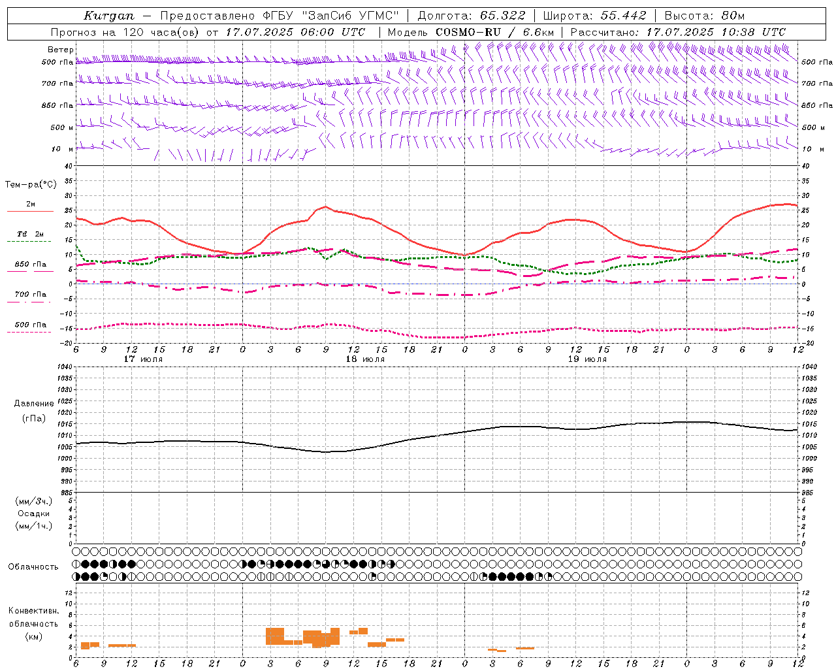Click the "Высота: 80м" header value
Viewport: 836px width, 669px height.
tap(705, 16)
